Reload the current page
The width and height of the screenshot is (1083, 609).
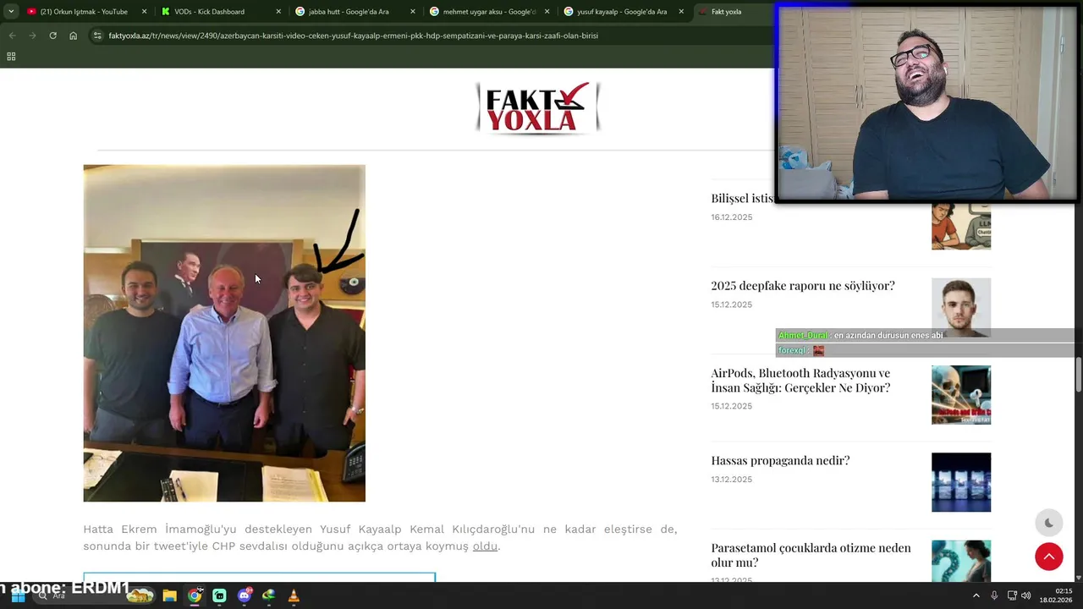[52, 36]
